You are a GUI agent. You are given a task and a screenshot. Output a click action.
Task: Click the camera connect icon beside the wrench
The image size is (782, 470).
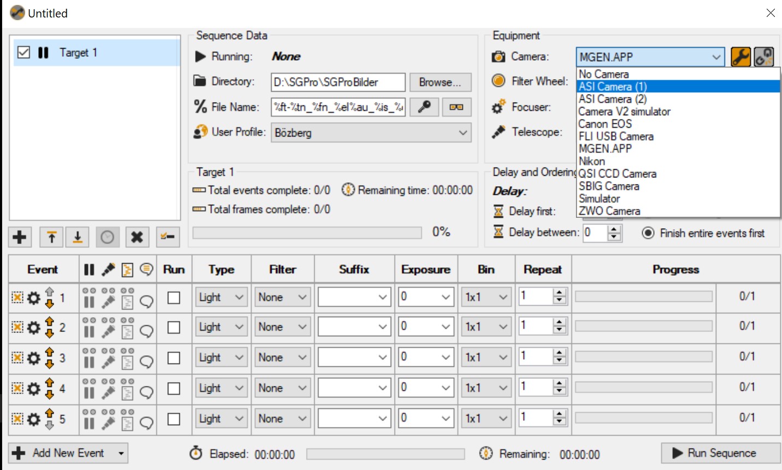pos(763,57)
